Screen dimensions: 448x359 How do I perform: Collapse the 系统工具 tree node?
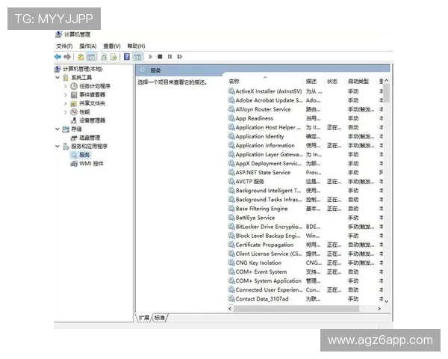coord(57,77)
